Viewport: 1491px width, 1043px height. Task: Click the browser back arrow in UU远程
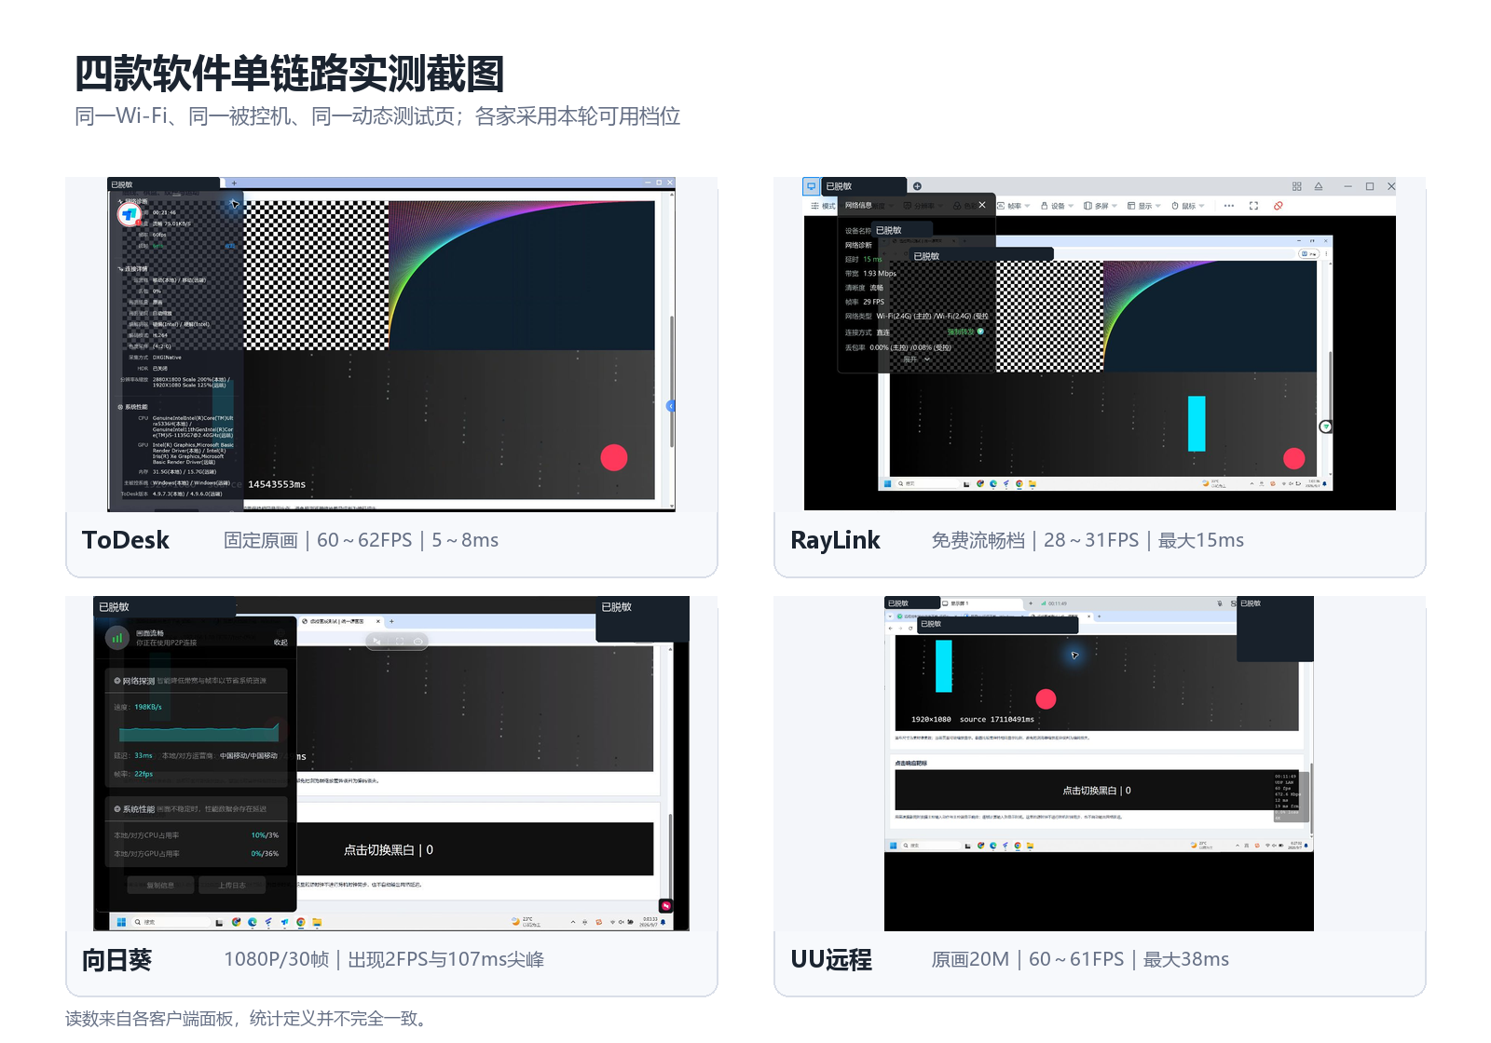point(891,629)
